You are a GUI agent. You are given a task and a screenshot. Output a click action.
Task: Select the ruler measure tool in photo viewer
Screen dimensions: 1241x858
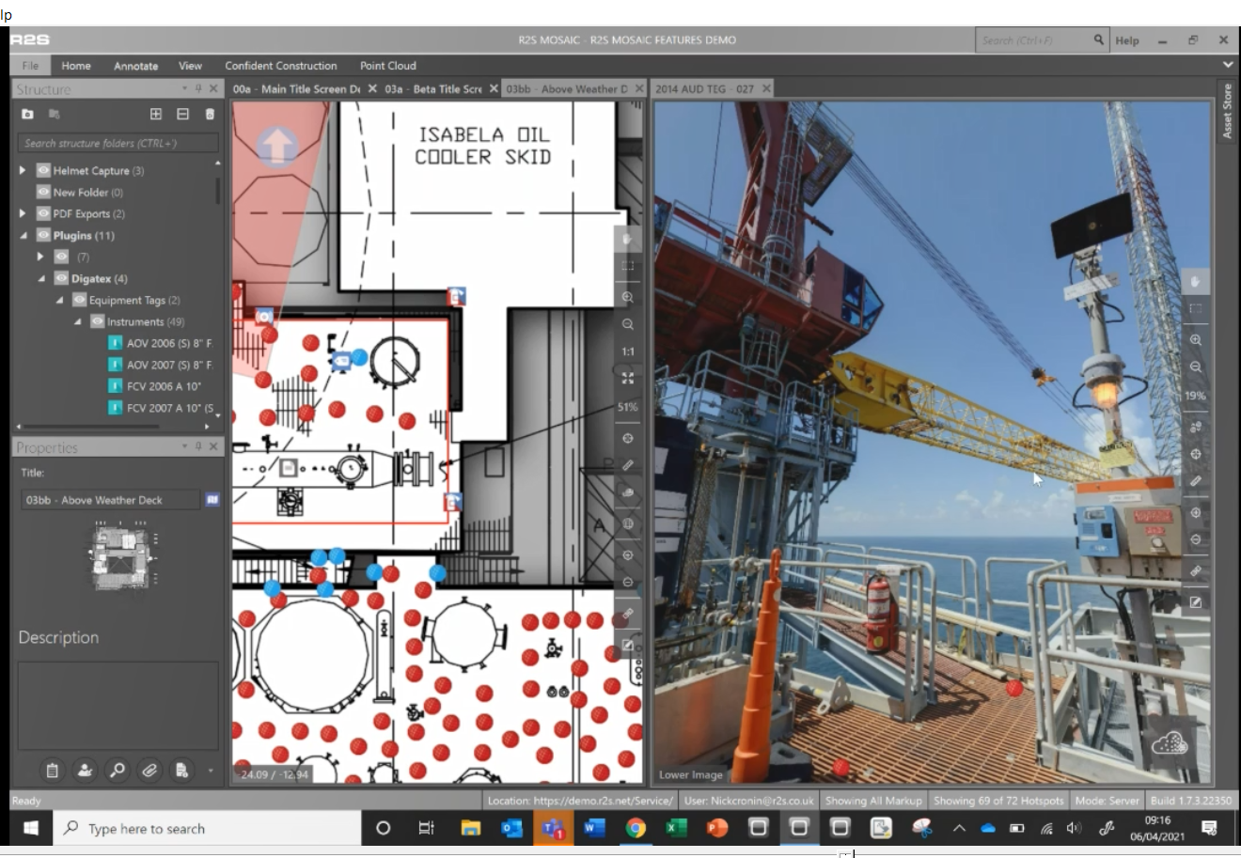tap(1195, 481)
